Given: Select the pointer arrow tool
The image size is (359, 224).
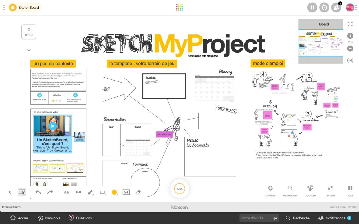Looking at the screenshot, I should point(10,192).
